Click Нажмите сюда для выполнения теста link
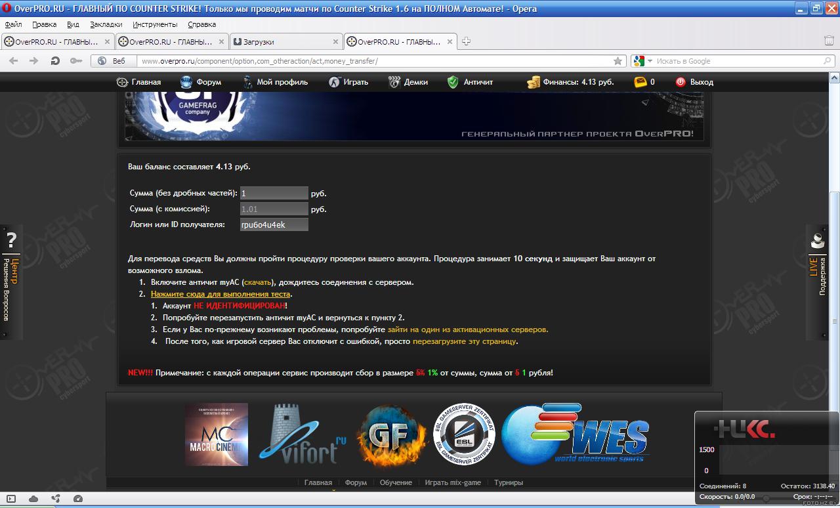Screen dimensions: 840x508 (220, 294)
